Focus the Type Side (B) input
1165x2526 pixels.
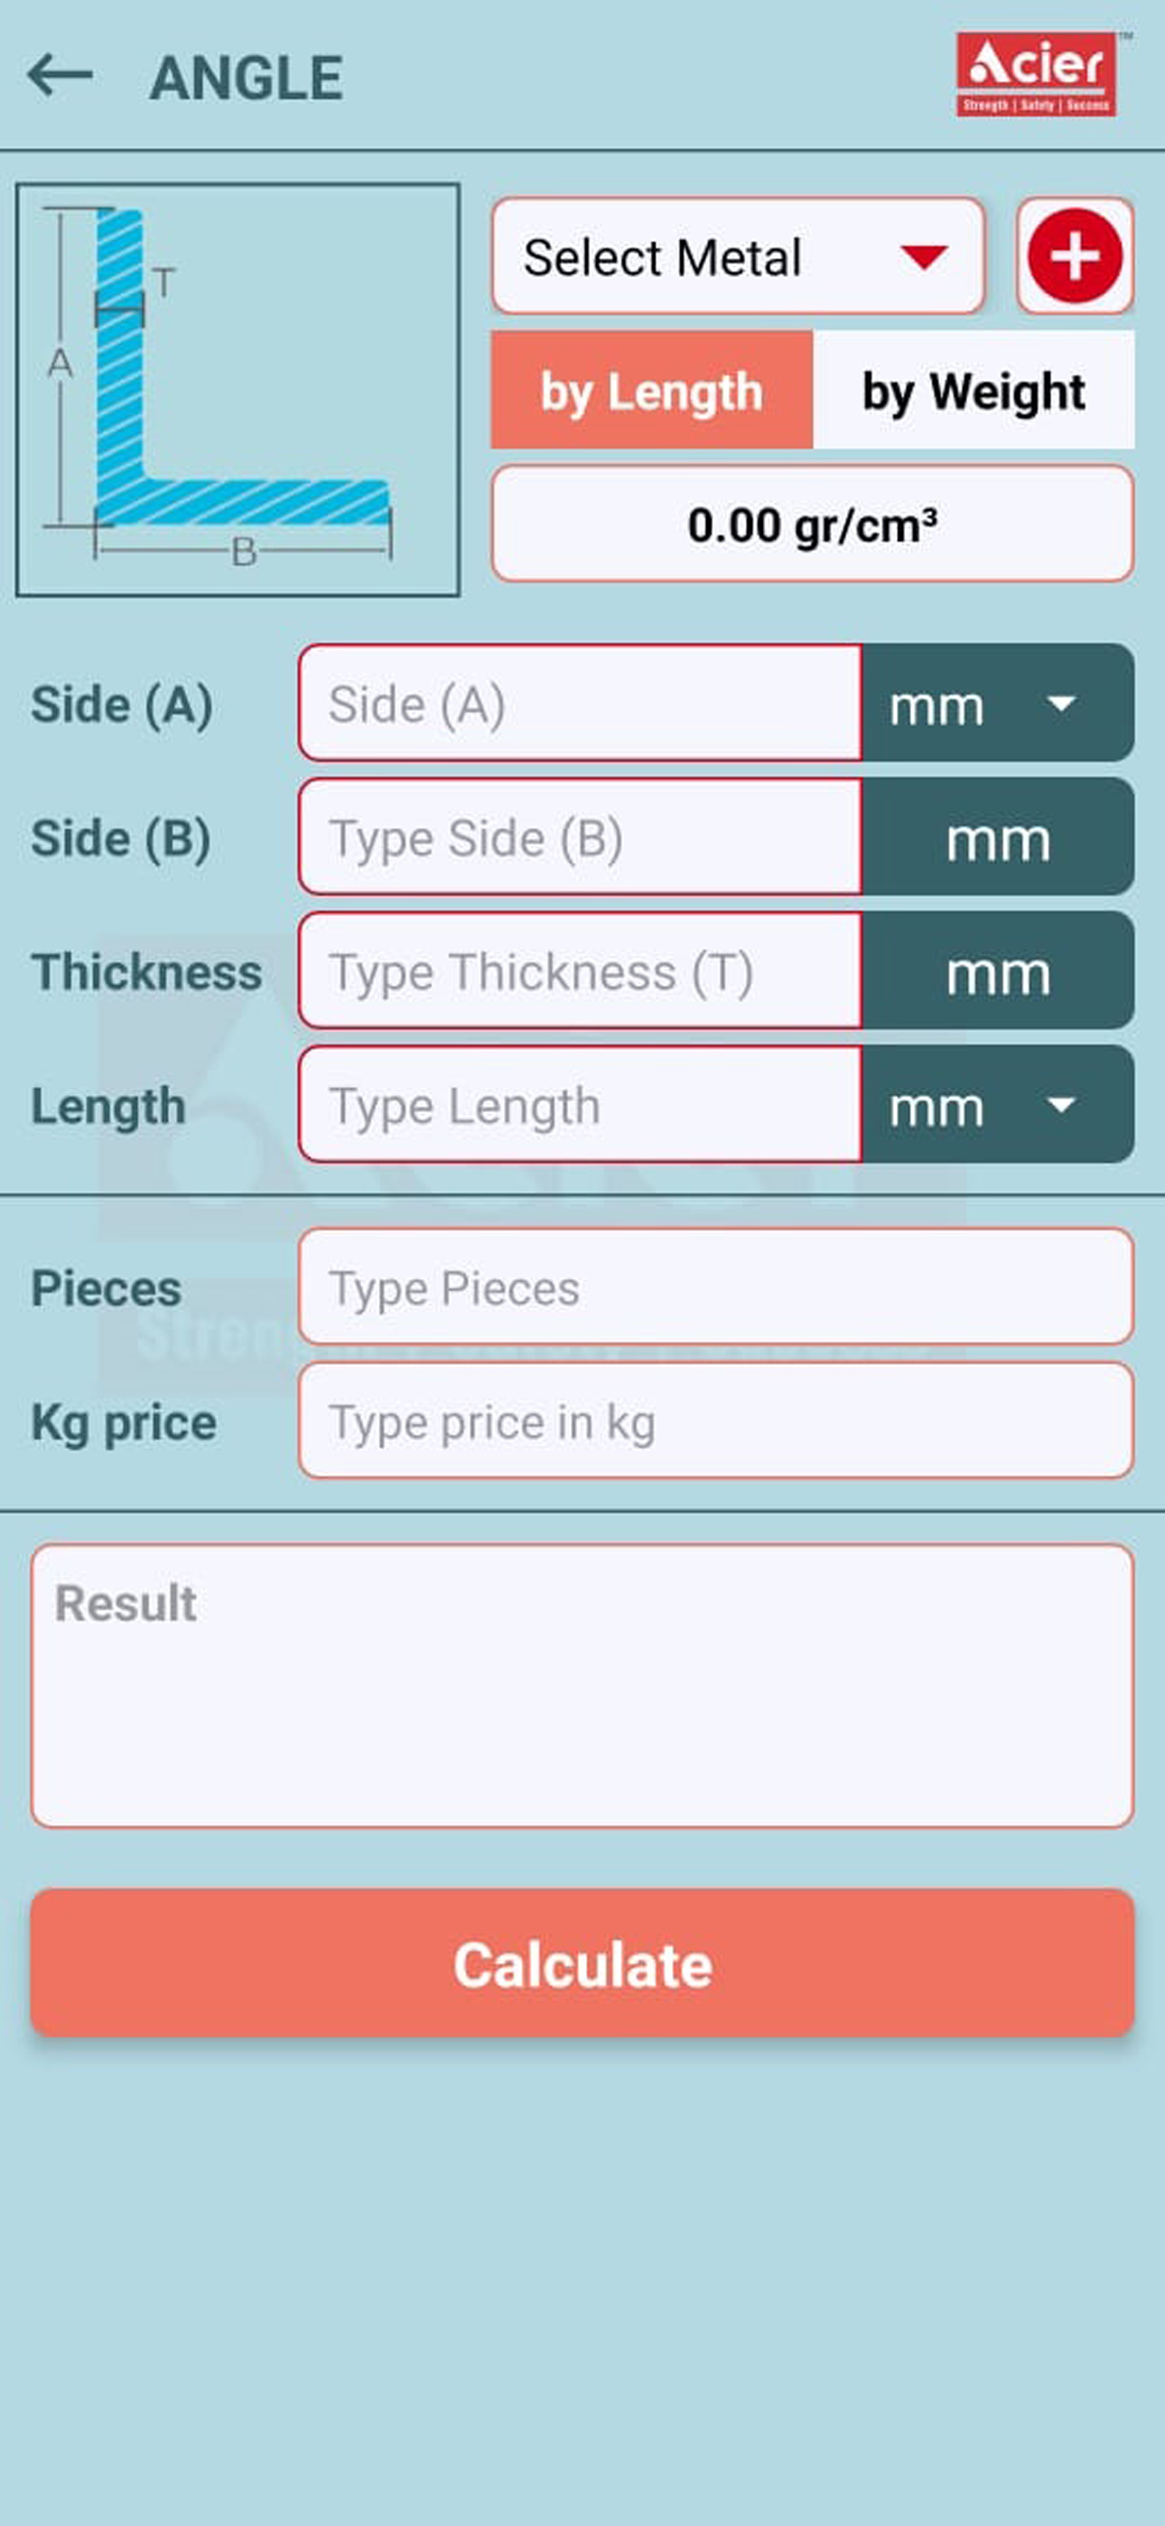tap(581, 837)
